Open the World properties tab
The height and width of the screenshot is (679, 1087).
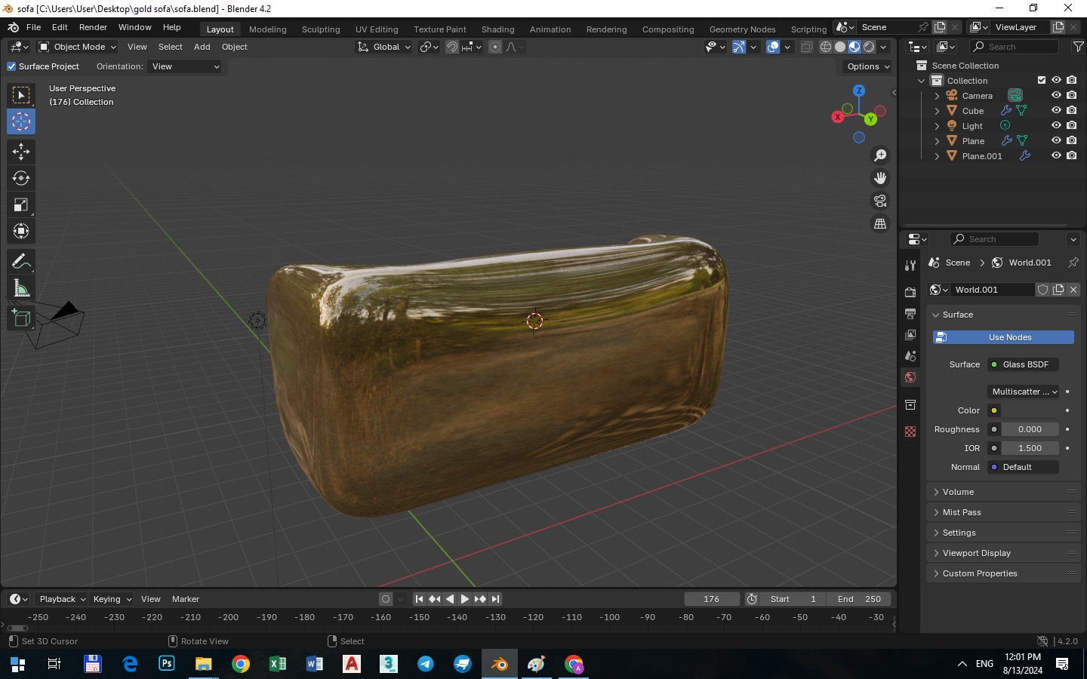[910, 377]
